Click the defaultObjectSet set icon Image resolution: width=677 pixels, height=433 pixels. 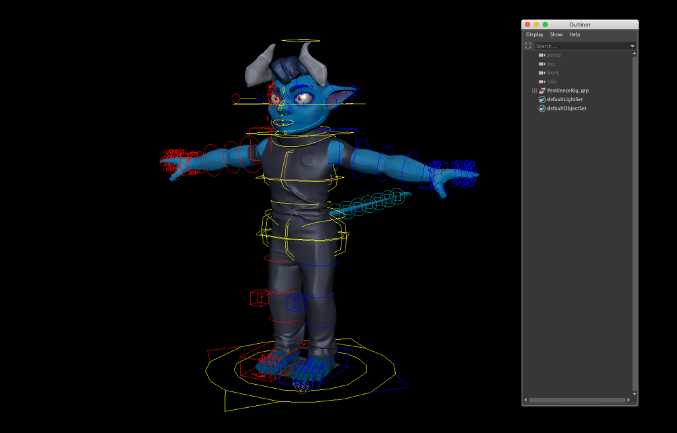(x=542, y=108)
